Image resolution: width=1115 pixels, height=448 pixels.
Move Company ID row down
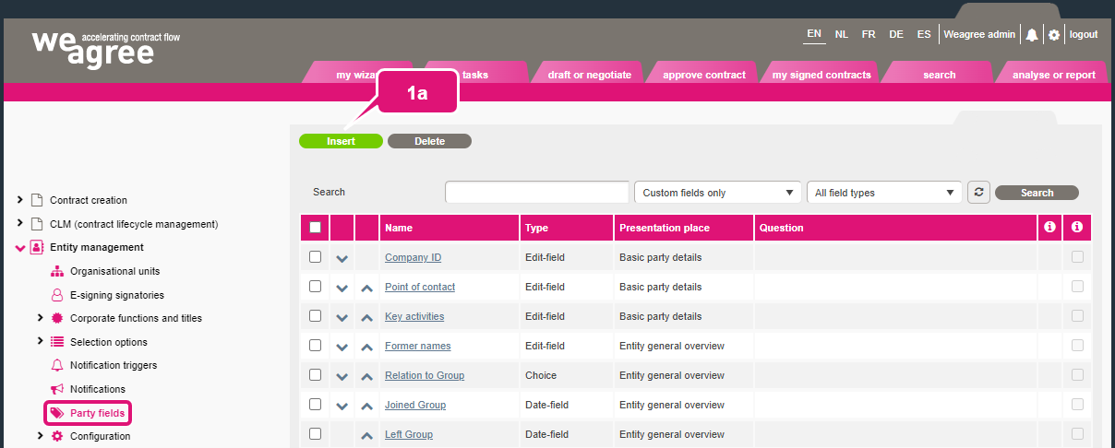pos(342,258)
